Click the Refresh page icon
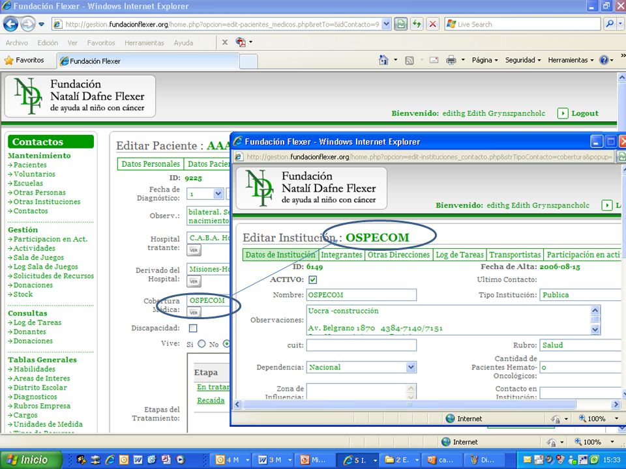The width and height of the screenshot is (626, 469). (417, 24)
